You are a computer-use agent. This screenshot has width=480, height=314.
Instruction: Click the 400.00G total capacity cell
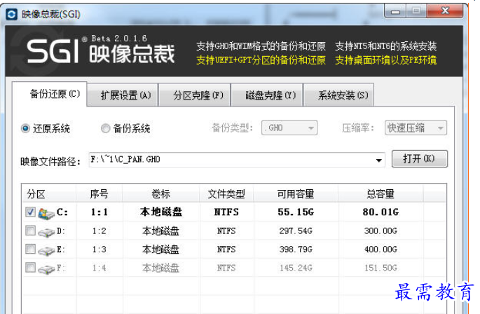tap(380, 250)
